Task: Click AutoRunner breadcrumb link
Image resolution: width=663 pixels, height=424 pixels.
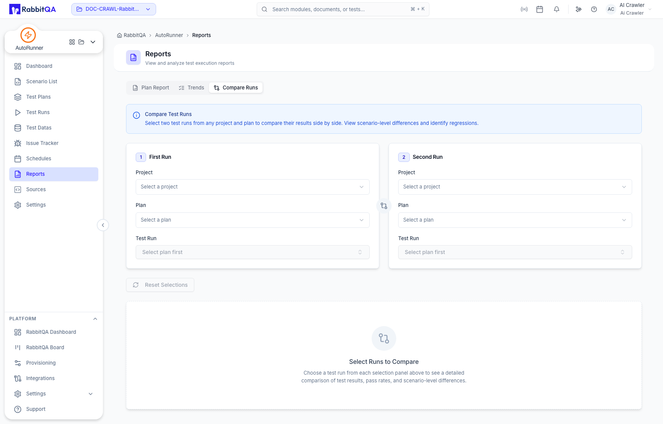Action: (169, 35)
